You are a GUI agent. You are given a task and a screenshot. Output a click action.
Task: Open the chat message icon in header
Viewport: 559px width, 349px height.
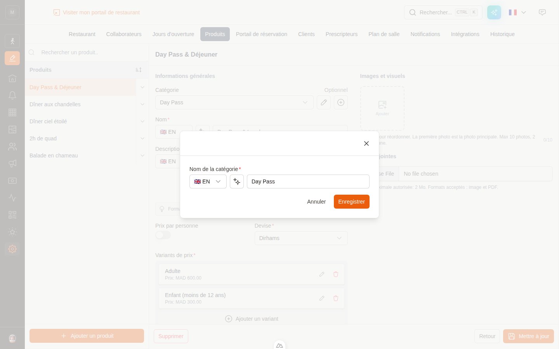[542, 12]
